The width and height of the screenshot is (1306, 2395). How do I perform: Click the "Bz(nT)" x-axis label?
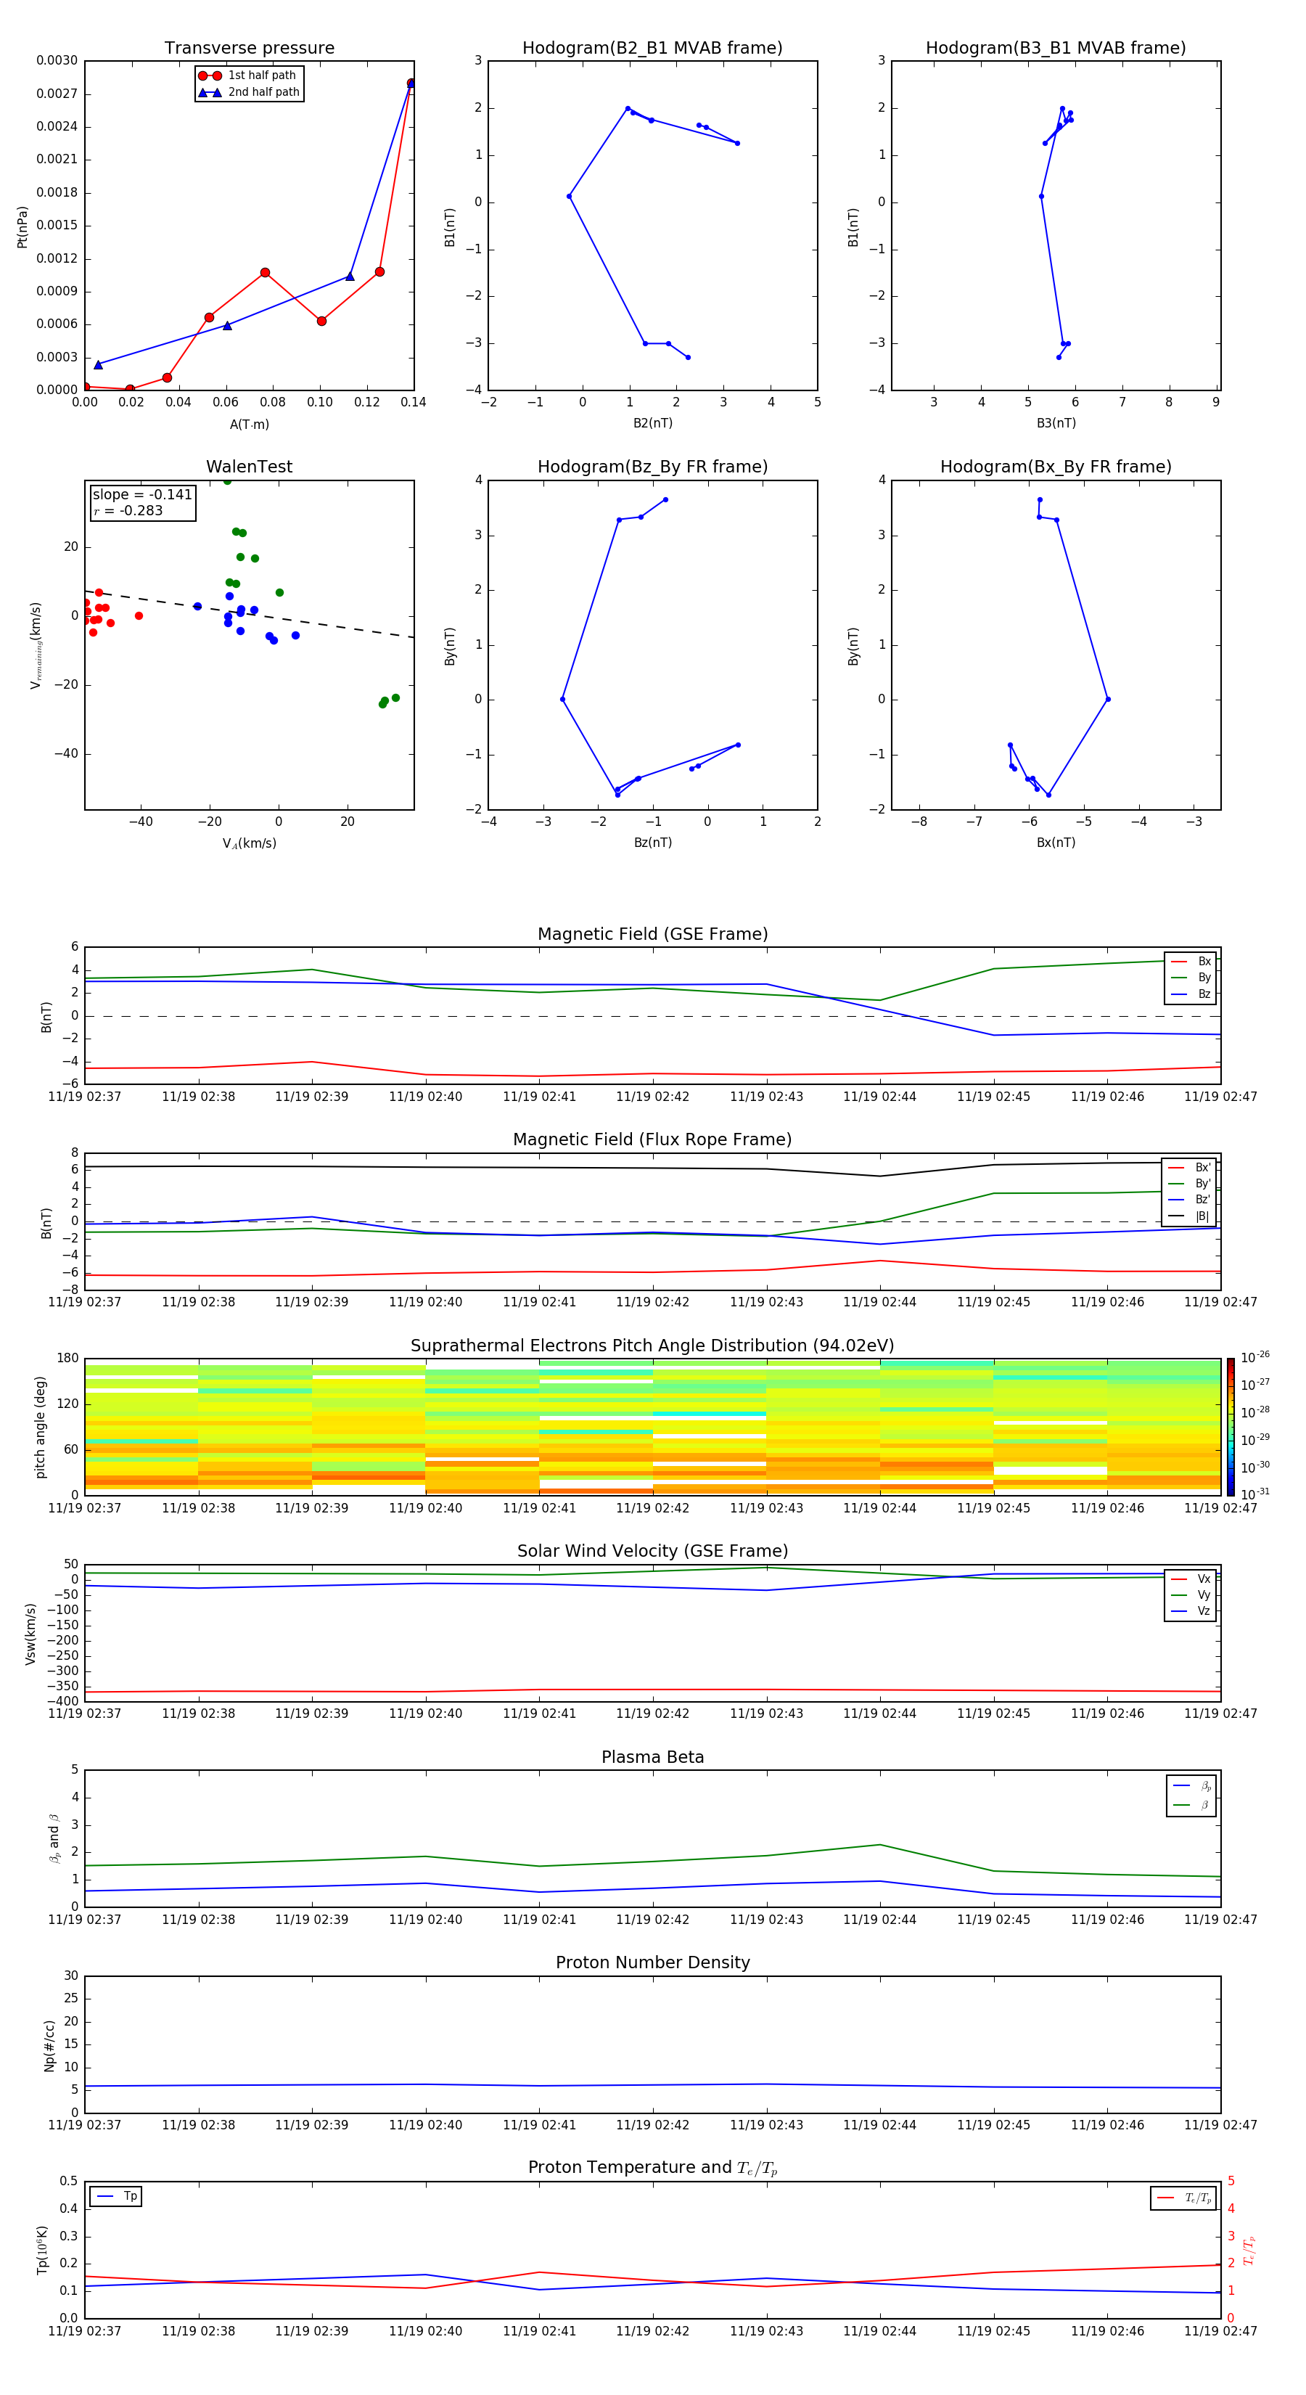pos(652,843)
